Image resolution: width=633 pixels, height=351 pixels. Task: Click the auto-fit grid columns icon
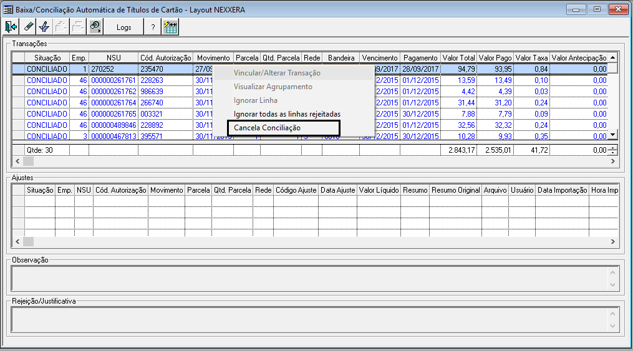tap(171, 27)
